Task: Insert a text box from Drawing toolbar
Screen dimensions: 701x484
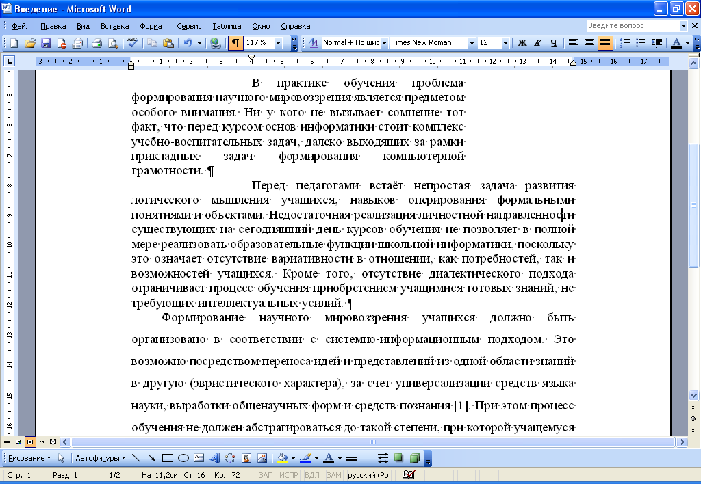Action: tap(199, 457)
